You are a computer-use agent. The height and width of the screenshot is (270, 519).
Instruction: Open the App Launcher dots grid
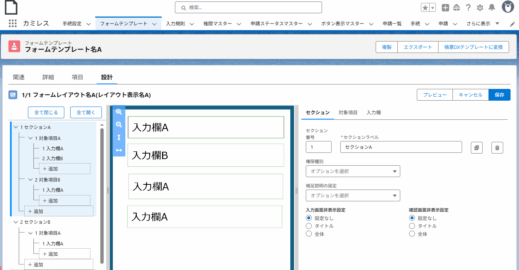(12, 24)
